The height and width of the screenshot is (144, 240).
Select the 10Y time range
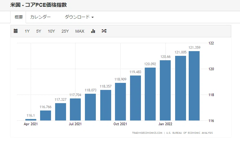pos(51,31)
